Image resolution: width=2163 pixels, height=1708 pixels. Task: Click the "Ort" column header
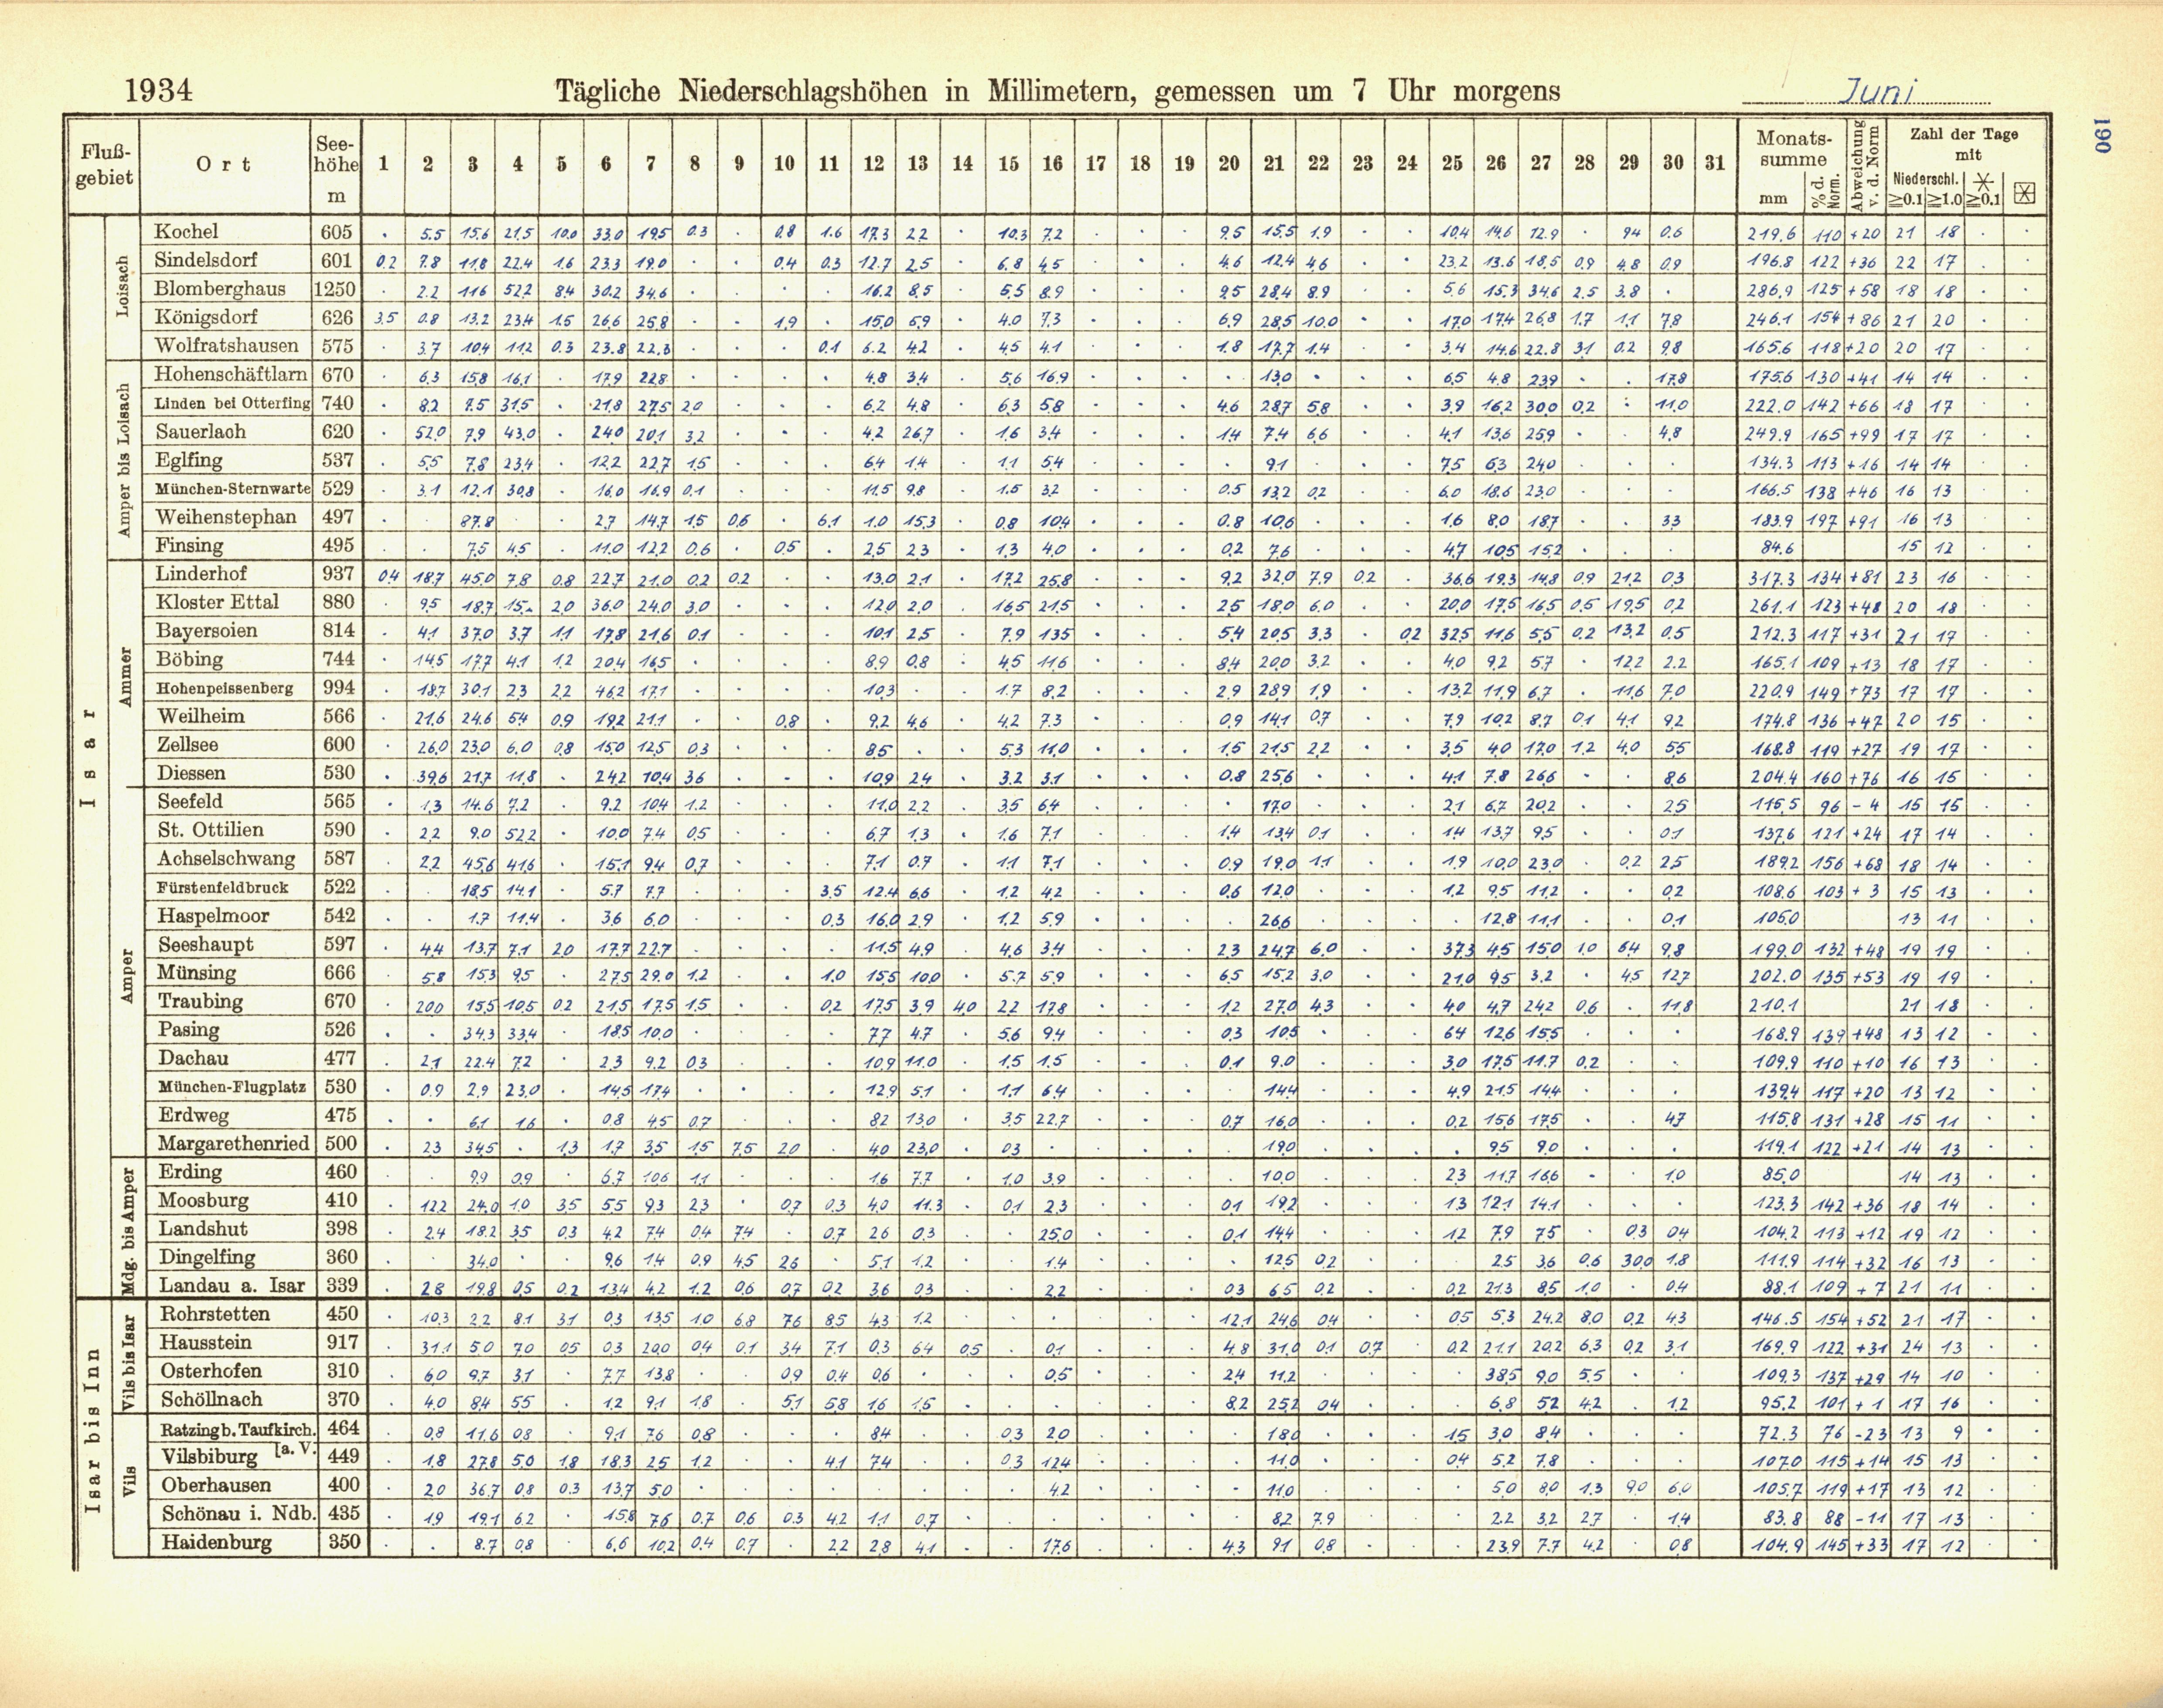[x=223, y=164]
